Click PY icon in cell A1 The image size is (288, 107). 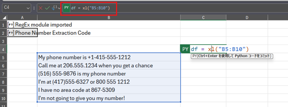(11, 24)
